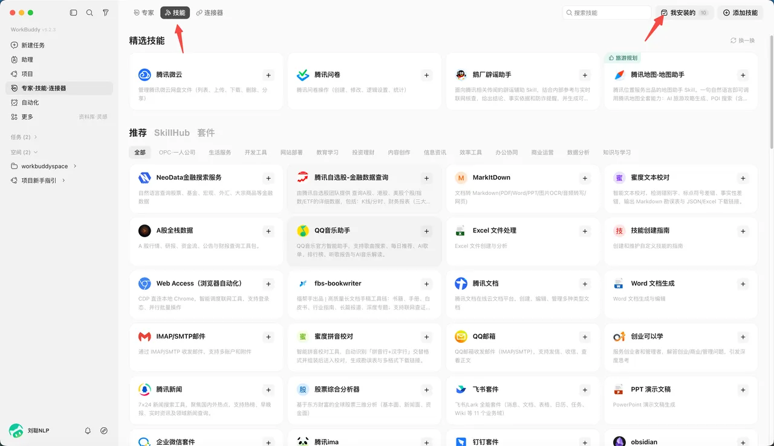Image resolution: width=774 pixels, height=446 pixels.
Task: Add Excel 文件处理 with plus icon
Action: (585, 231)
